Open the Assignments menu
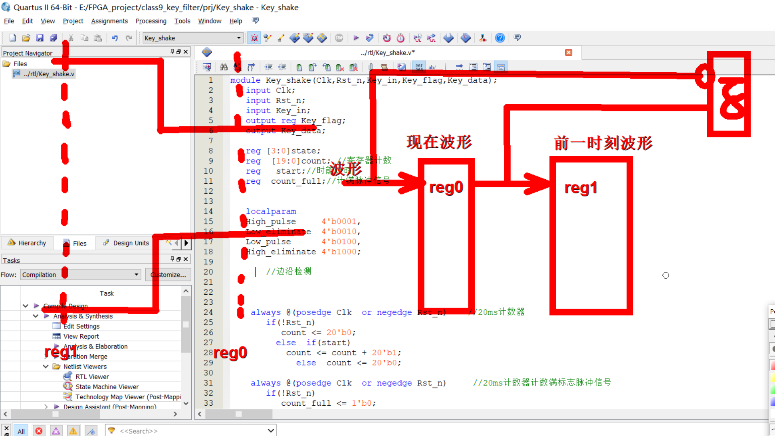 pos(109,21)
